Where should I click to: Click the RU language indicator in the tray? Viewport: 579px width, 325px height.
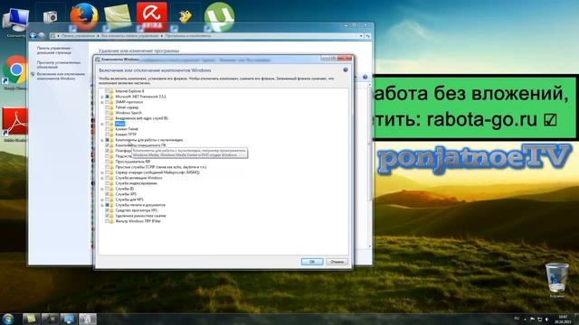click(x=517, y=319)
